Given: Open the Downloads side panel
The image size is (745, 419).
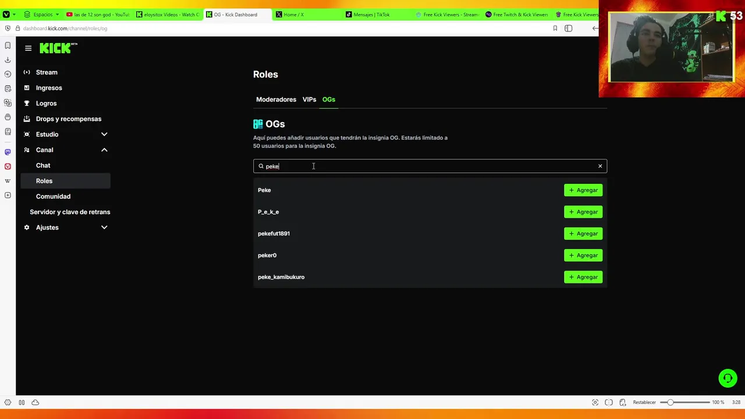Looking at the screenshot, I should point(8,60).
